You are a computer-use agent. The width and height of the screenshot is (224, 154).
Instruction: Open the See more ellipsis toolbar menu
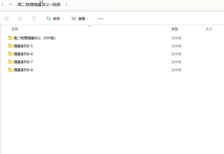pos(100,19)
